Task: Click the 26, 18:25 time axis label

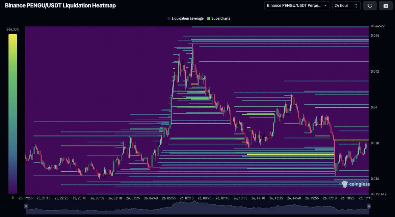Action: click(347, 198)
